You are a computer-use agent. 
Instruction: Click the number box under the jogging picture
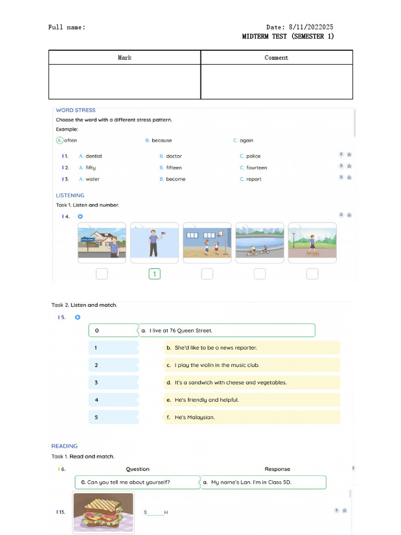pos(312,274)
